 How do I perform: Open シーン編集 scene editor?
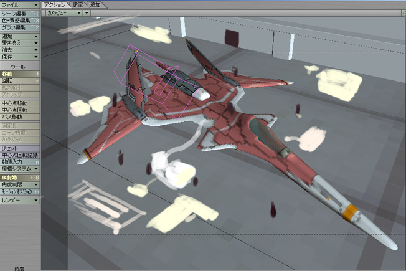pos(20,14)
